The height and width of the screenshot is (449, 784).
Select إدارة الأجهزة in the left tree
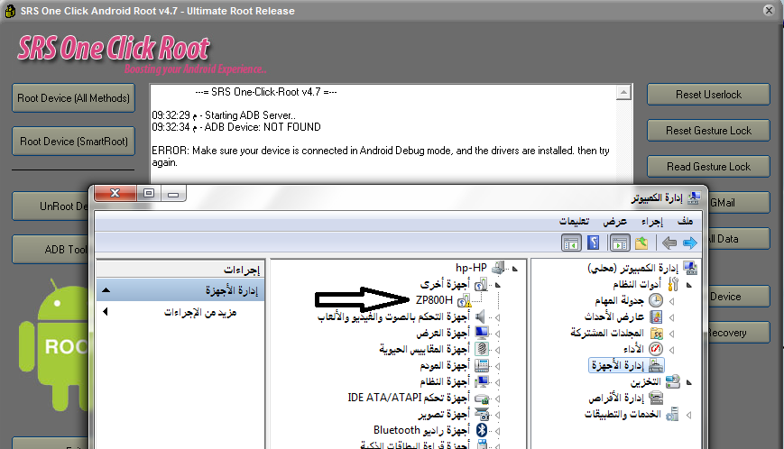pos(626,365)
